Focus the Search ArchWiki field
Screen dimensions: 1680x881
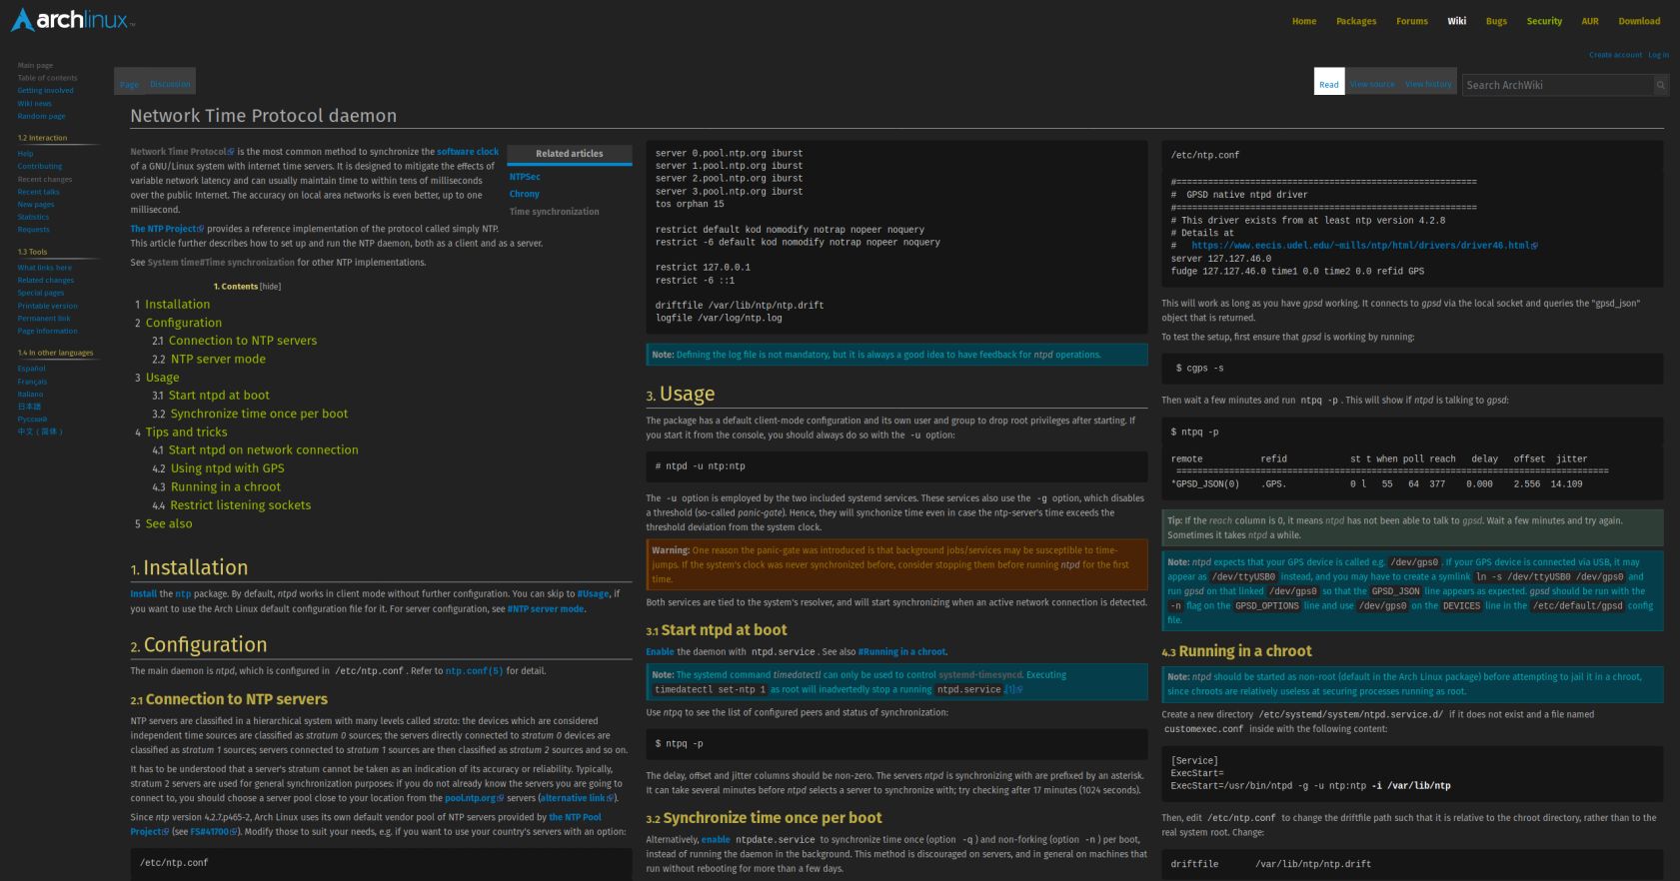[x=1557, y=85]
